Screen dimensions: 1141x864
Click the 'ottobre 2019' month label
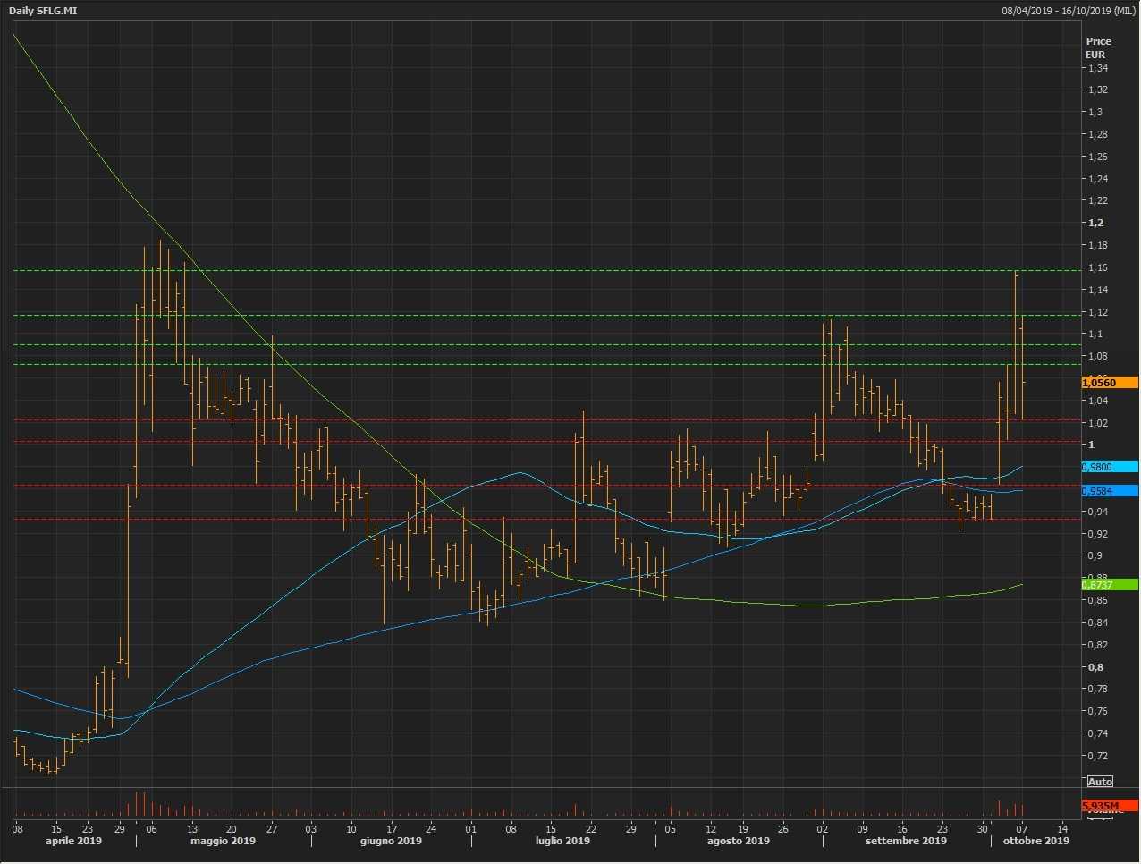(x=1035, y=841)
